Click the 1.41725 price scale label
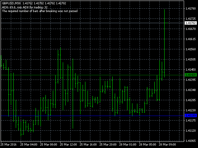 pos(191,19)
